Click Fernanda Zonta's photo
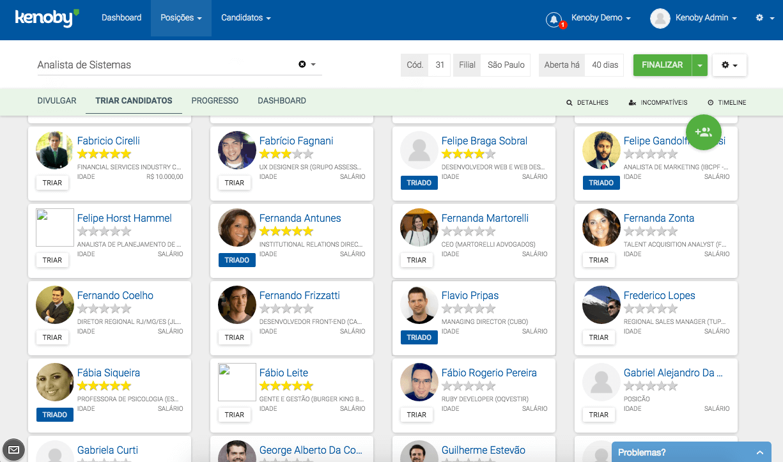Viewport: 783px width, 462px height. pyautogui.click(x=601, y=227)
